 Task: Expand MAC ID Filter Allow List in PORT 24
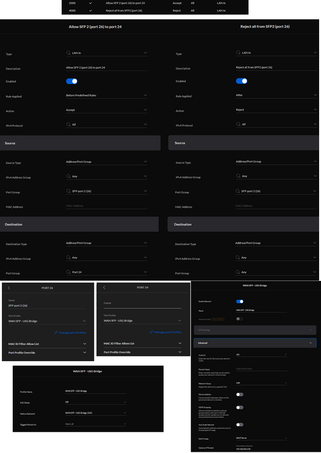pos(143,344)
